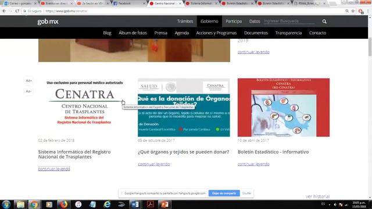Open the Documentos section
The width and height of the screenshot is (372, 209).
pyautogui.click(x=256, y=33)
